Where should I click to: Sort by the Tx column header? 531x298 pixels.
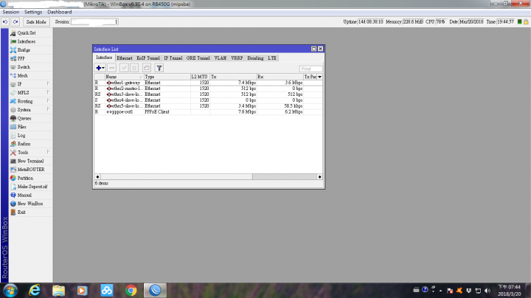(233, 77)
